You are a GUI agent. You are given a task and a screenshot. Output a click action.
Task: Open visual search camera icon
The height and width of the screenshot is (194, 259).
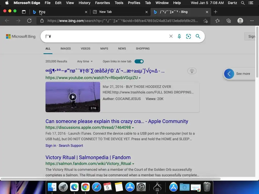click(188, 36)
